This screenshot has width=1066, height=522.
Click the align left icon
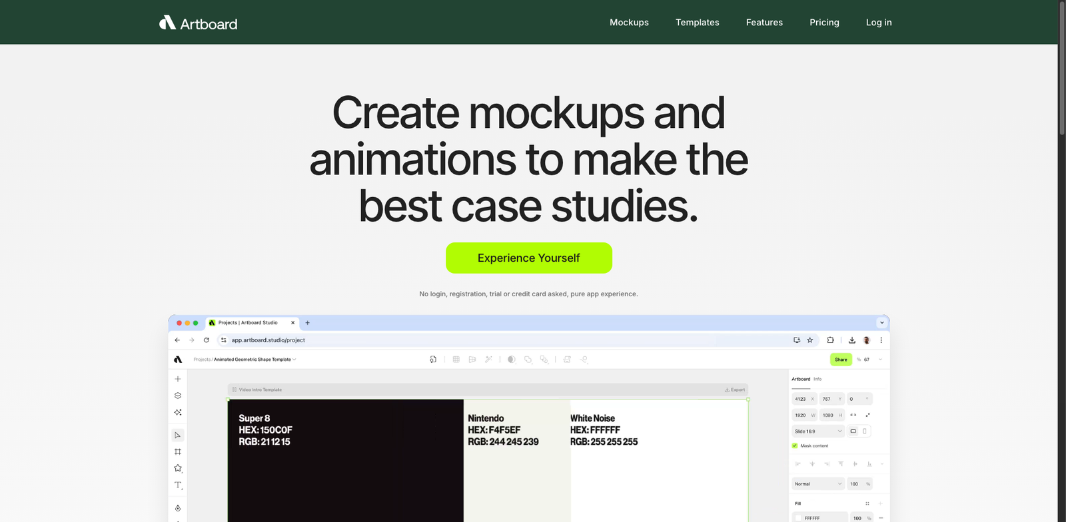[x=798, y=463]
